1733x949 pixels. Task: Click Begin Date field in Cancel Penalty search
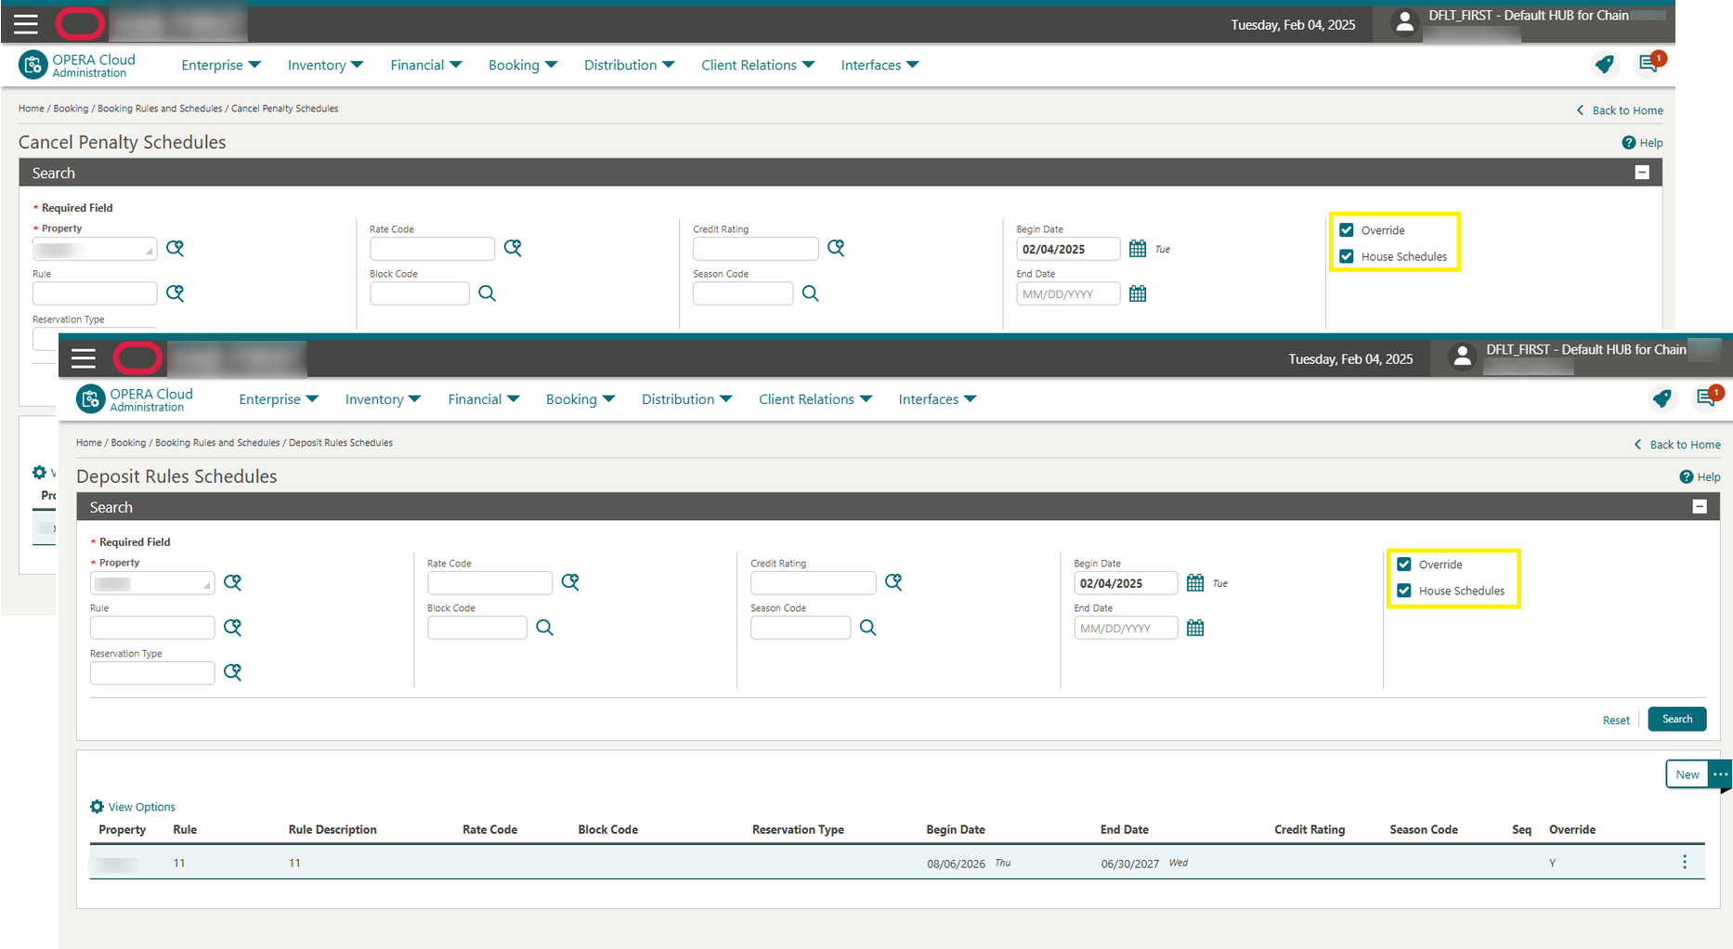point(1068,249)
